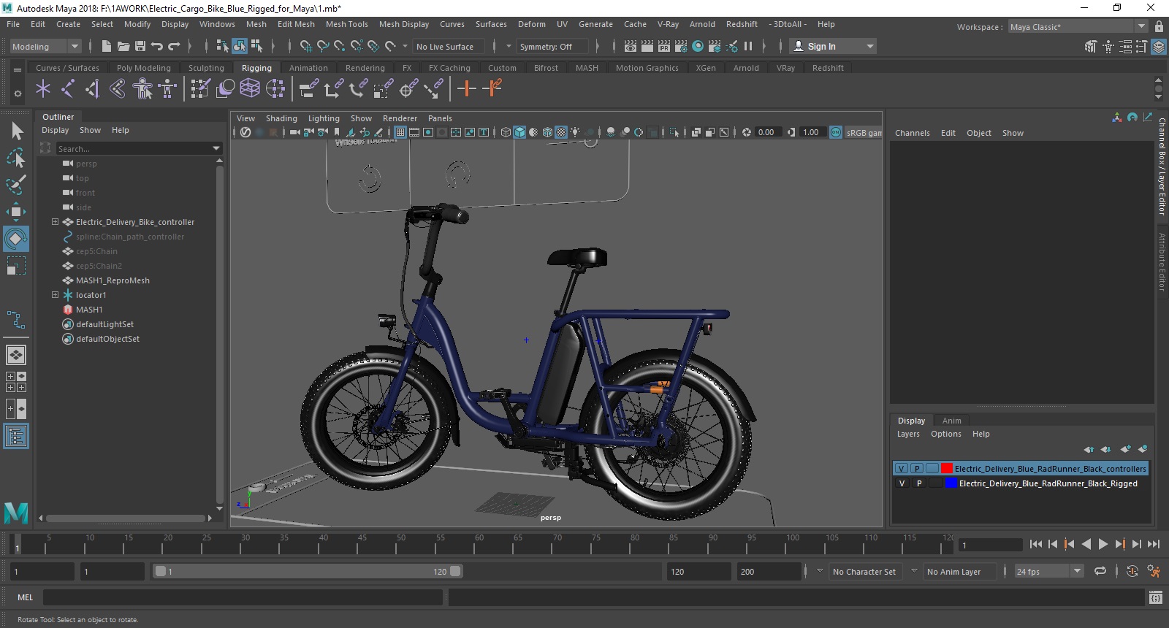Click the New Scene icon

coord(107,46)
